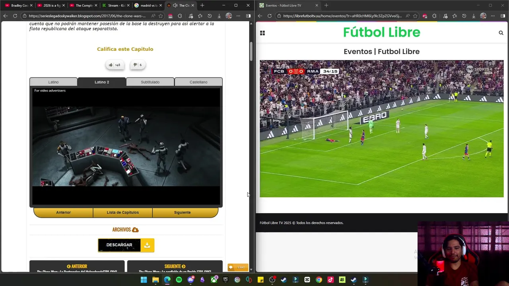Reload the Fútbol Libre events page
Viewport: 509px width, 286px height.
pos(270,16)
